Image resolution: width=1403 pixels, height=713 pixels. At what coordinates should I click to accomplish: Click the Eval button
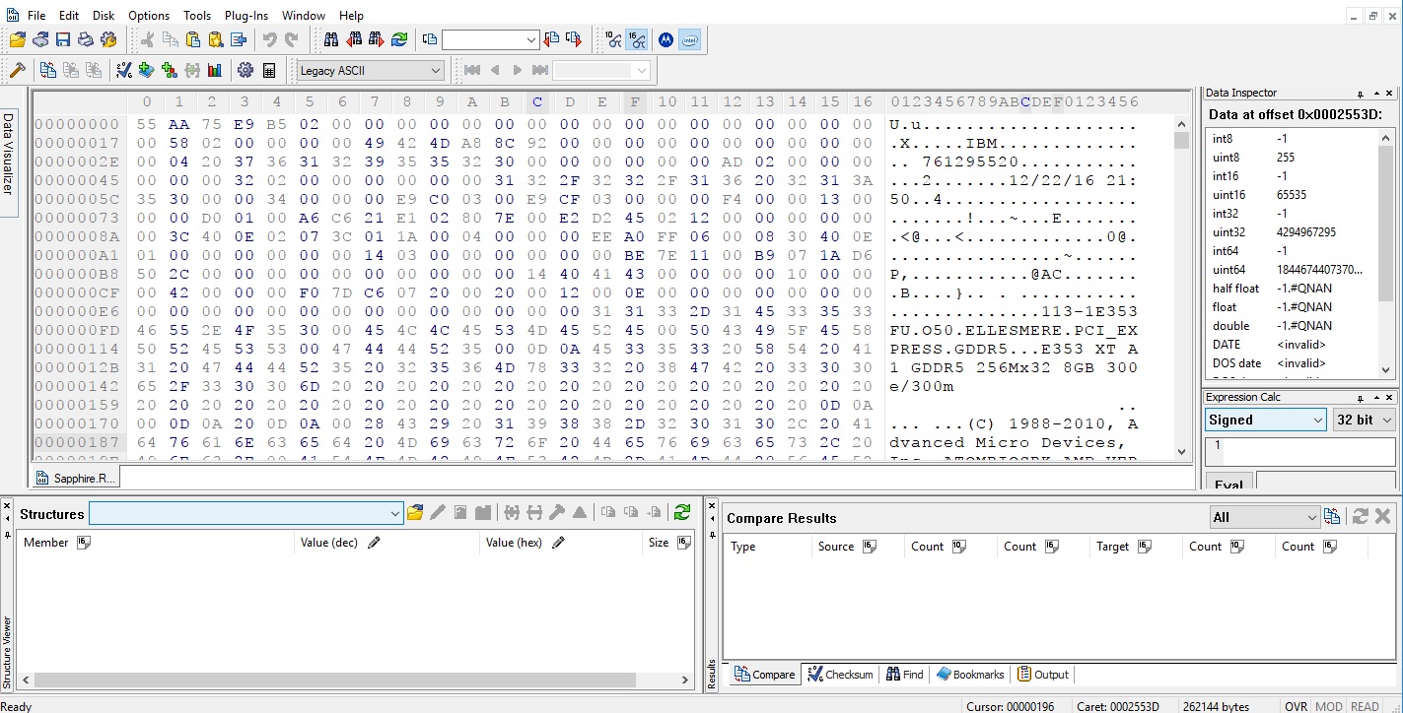(1228, 484)
